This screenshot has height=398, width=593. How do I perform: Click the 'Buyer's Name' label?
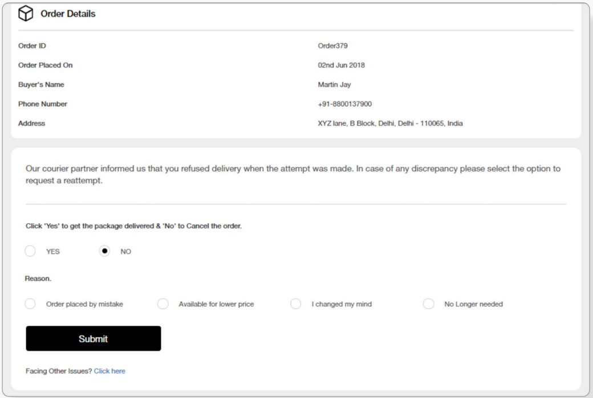[41, 85]
